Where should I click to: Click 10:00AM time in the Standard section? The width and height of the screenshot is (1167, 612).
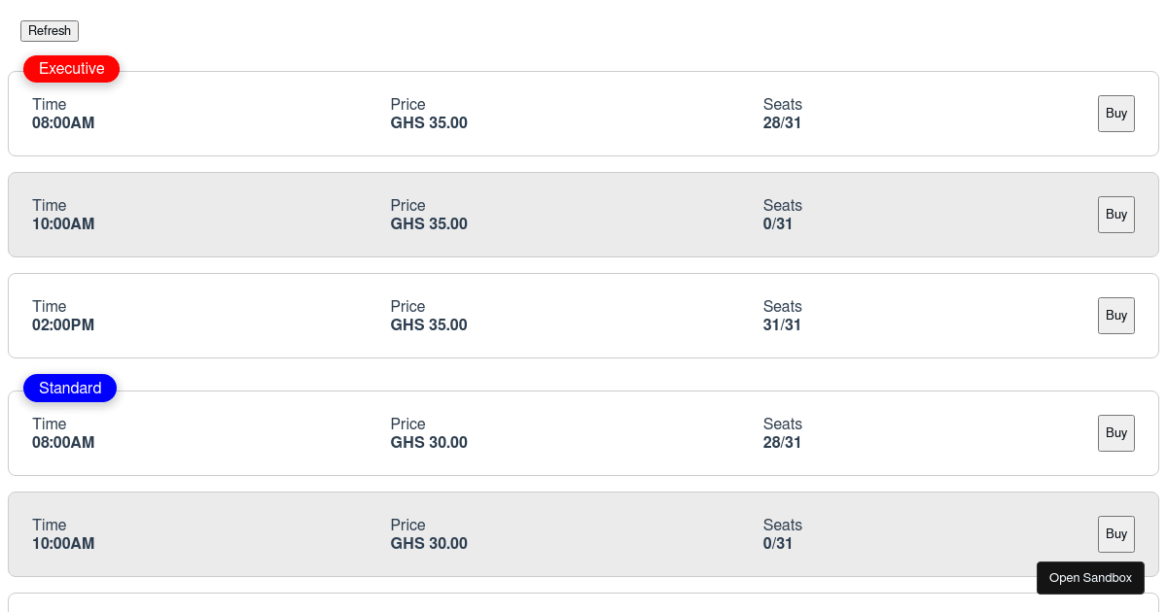tap(63, 544)
